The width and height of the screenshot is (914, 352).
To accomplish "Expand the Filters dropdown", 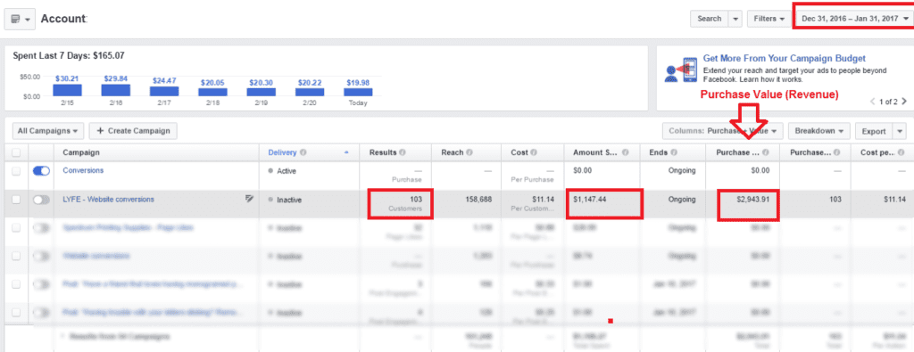I will (769, 19).
